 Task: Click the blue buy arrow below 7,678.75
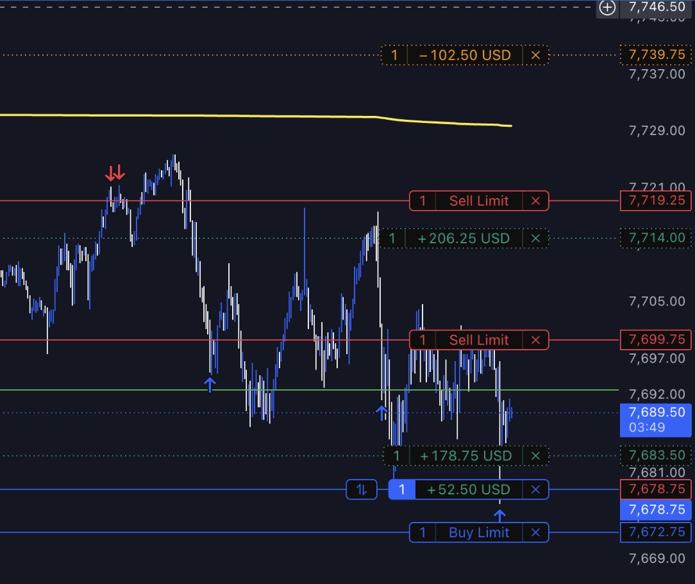(499, 516)
